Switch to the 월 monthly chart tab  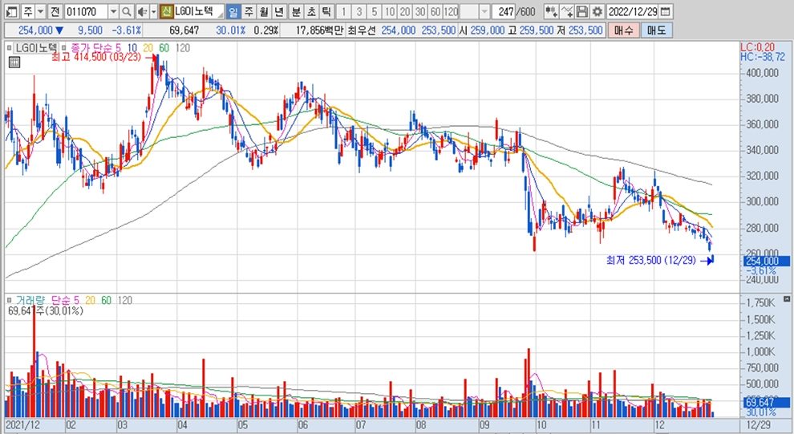(264, 12)
